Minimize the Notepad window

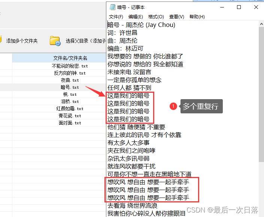click(222, 7)
